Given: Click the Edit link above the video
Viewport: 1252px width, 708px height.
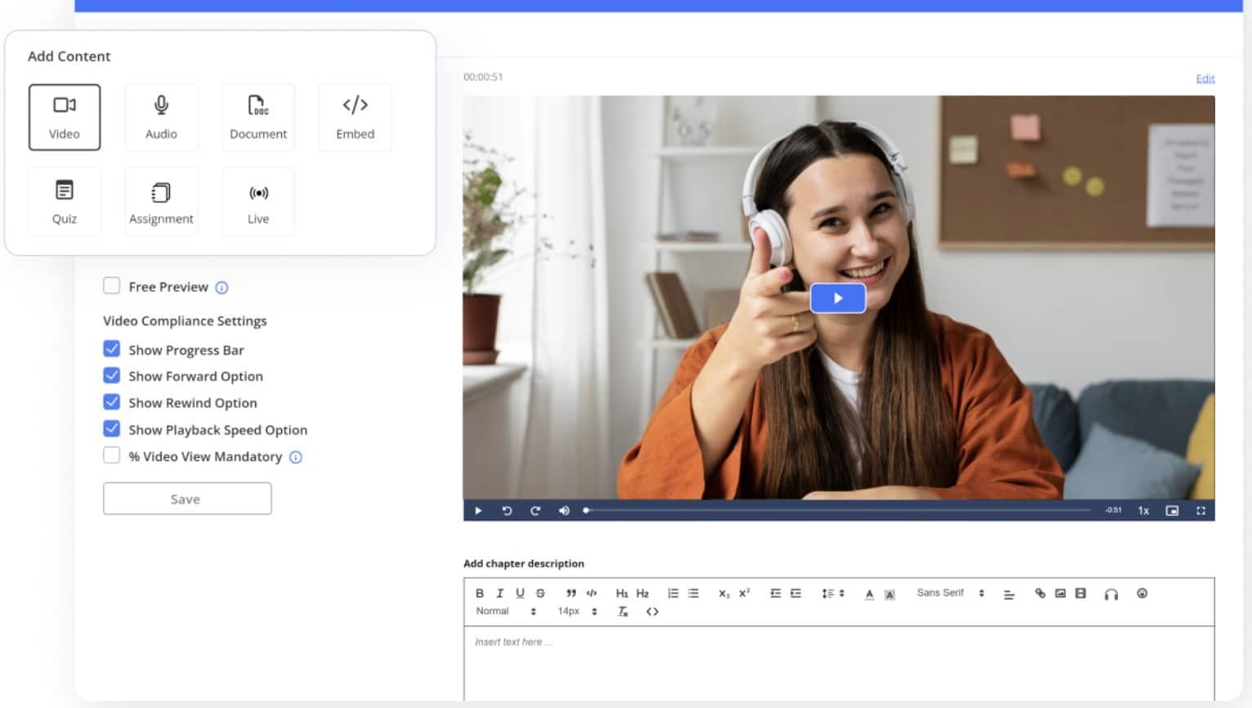Looking at the screenshot, I should [1205, 78].
